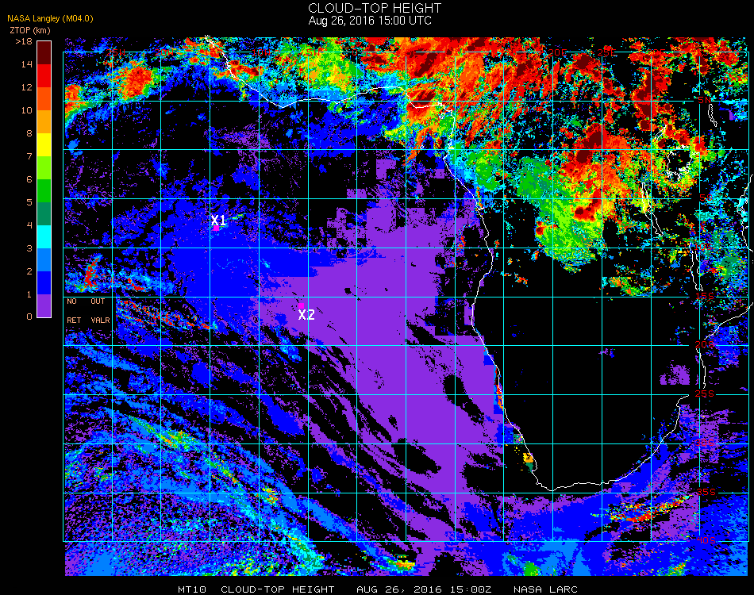Click the '25S' latitude label
This screenshot has width=754, height=595.
click(705, 393)
